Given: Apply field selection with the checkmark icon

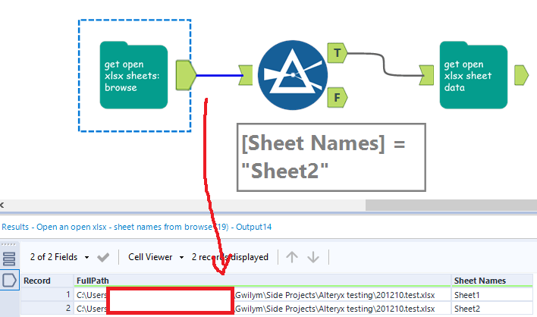Looking at the screenshot, I should 104,257.
